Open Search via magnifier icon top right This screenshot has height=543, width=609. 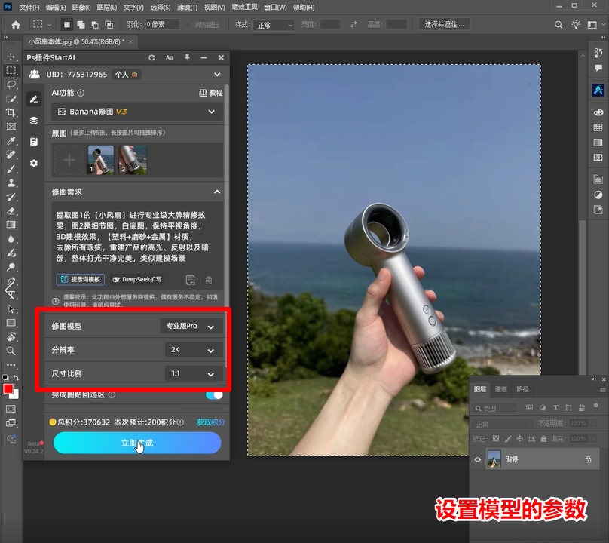click(x=559, y=24)
